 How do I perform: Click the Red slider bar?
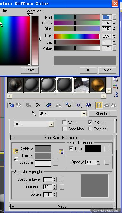pyautogui.click(x=77, y=17)
